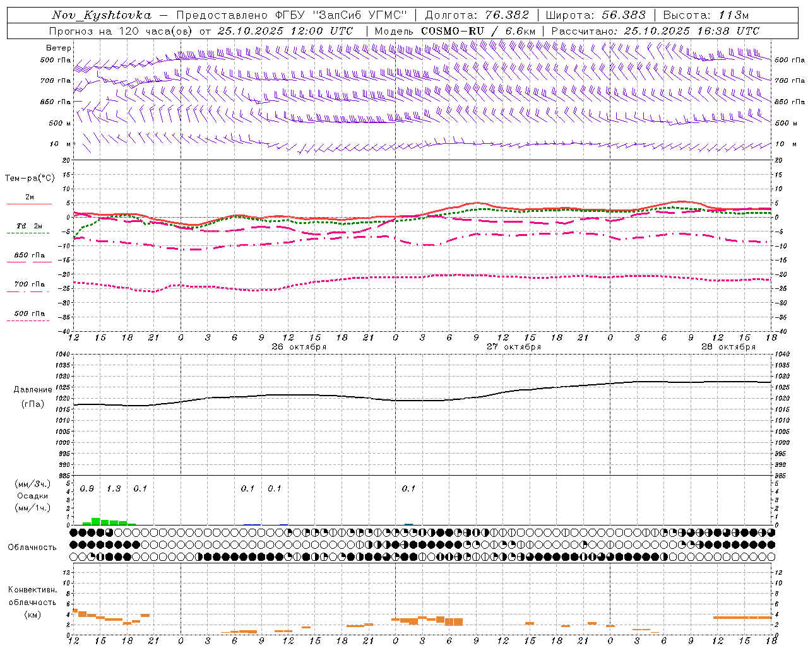Click the 'Высота: 113м' value

706,15
